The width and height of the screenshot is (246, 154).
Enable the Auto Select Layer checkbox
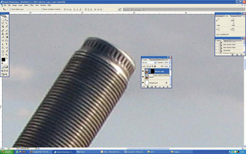click(x=11, y=9)
